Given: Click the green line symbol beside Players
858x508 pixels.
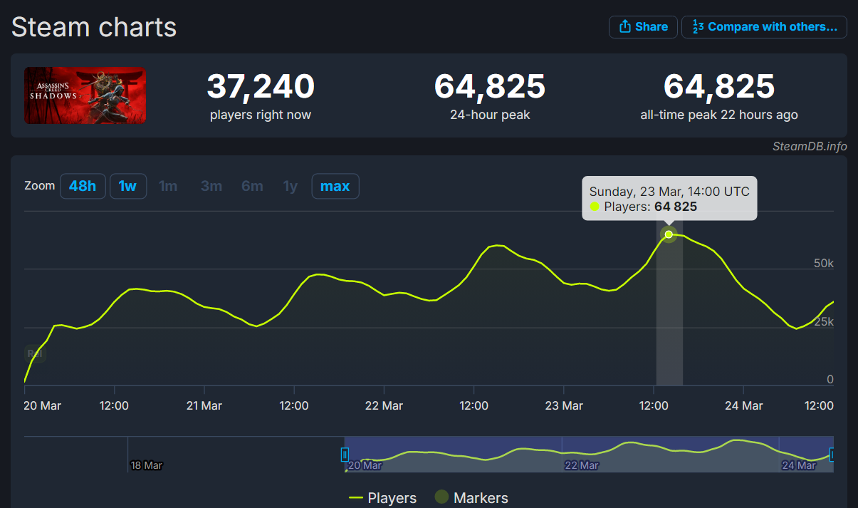Looking at the screenshot, I should (356, 498).
